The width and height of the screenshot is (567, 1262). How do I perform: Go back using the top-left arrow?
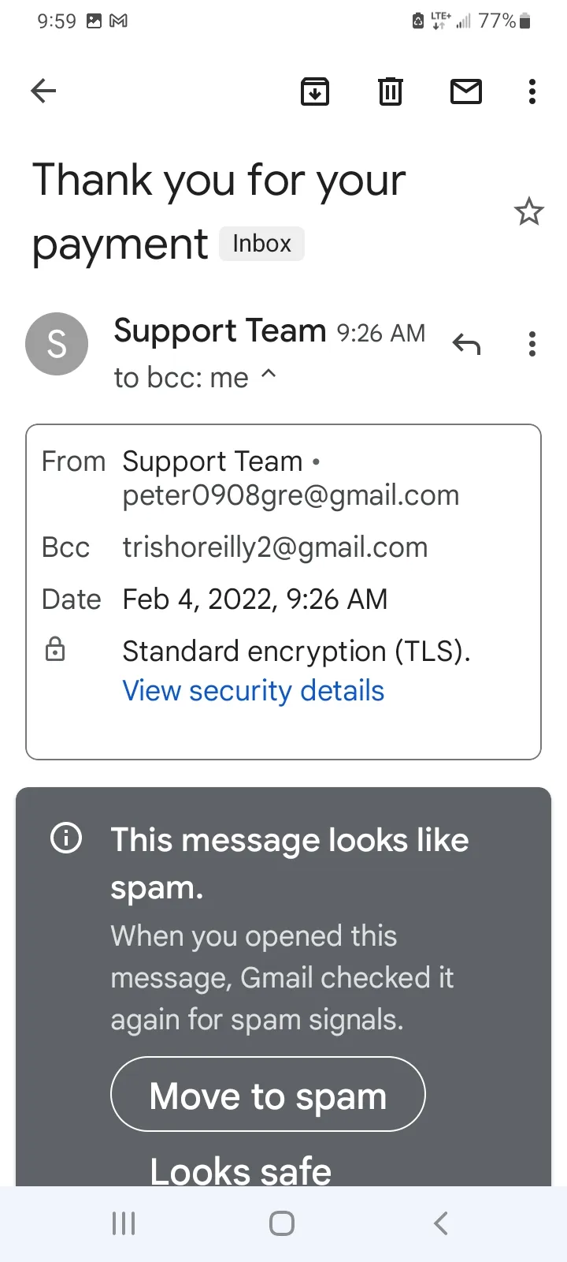(x=43, y=91)
